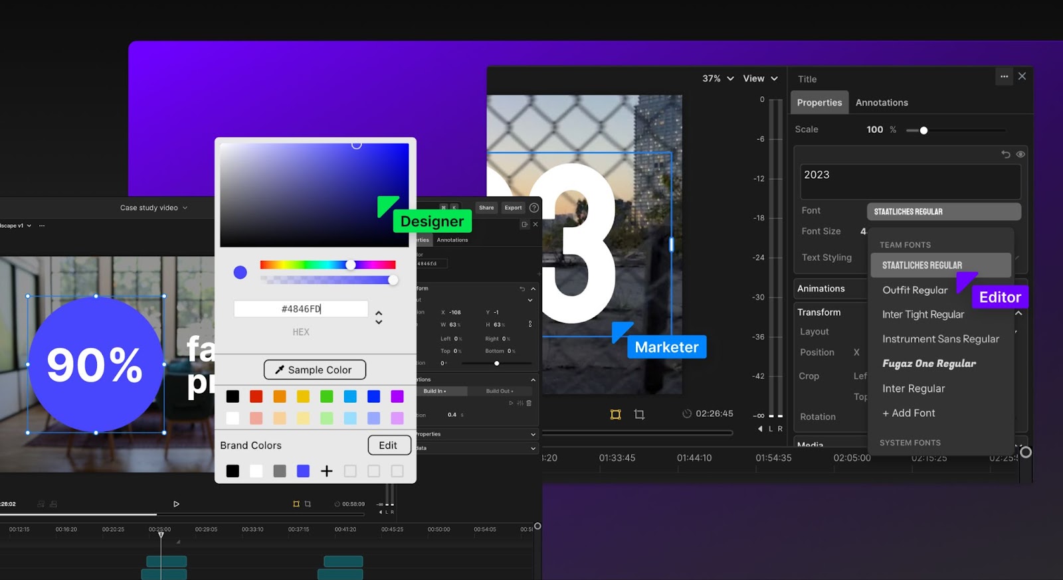1063x580 pixels.
Task: Open the 37% zoom dropdown
Action: click(x=718, y=78)
